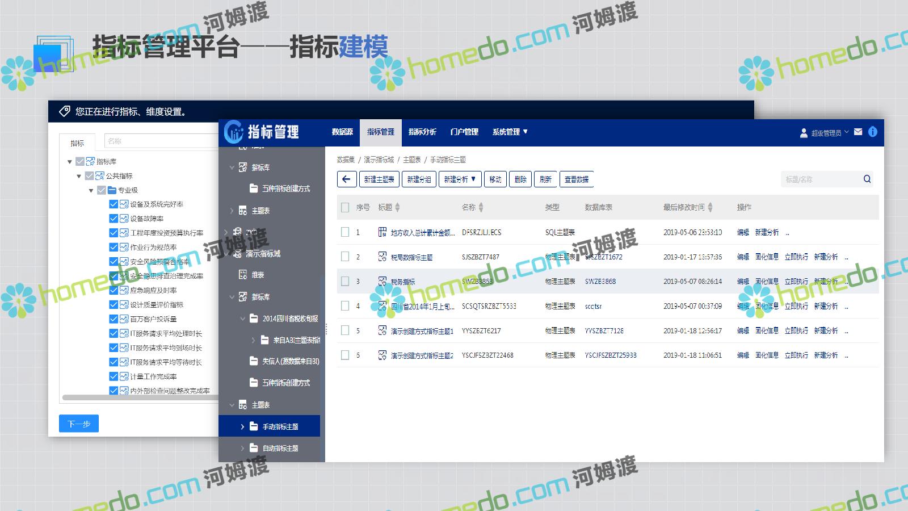The width and height of the screenshot is (908, 511).
Task: Check the checkbox for row 税务指标
Action: (345, 281)
